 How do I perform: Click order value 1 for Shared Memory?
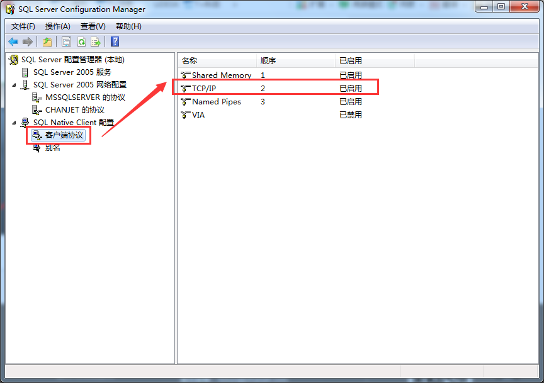pos(263,75)
